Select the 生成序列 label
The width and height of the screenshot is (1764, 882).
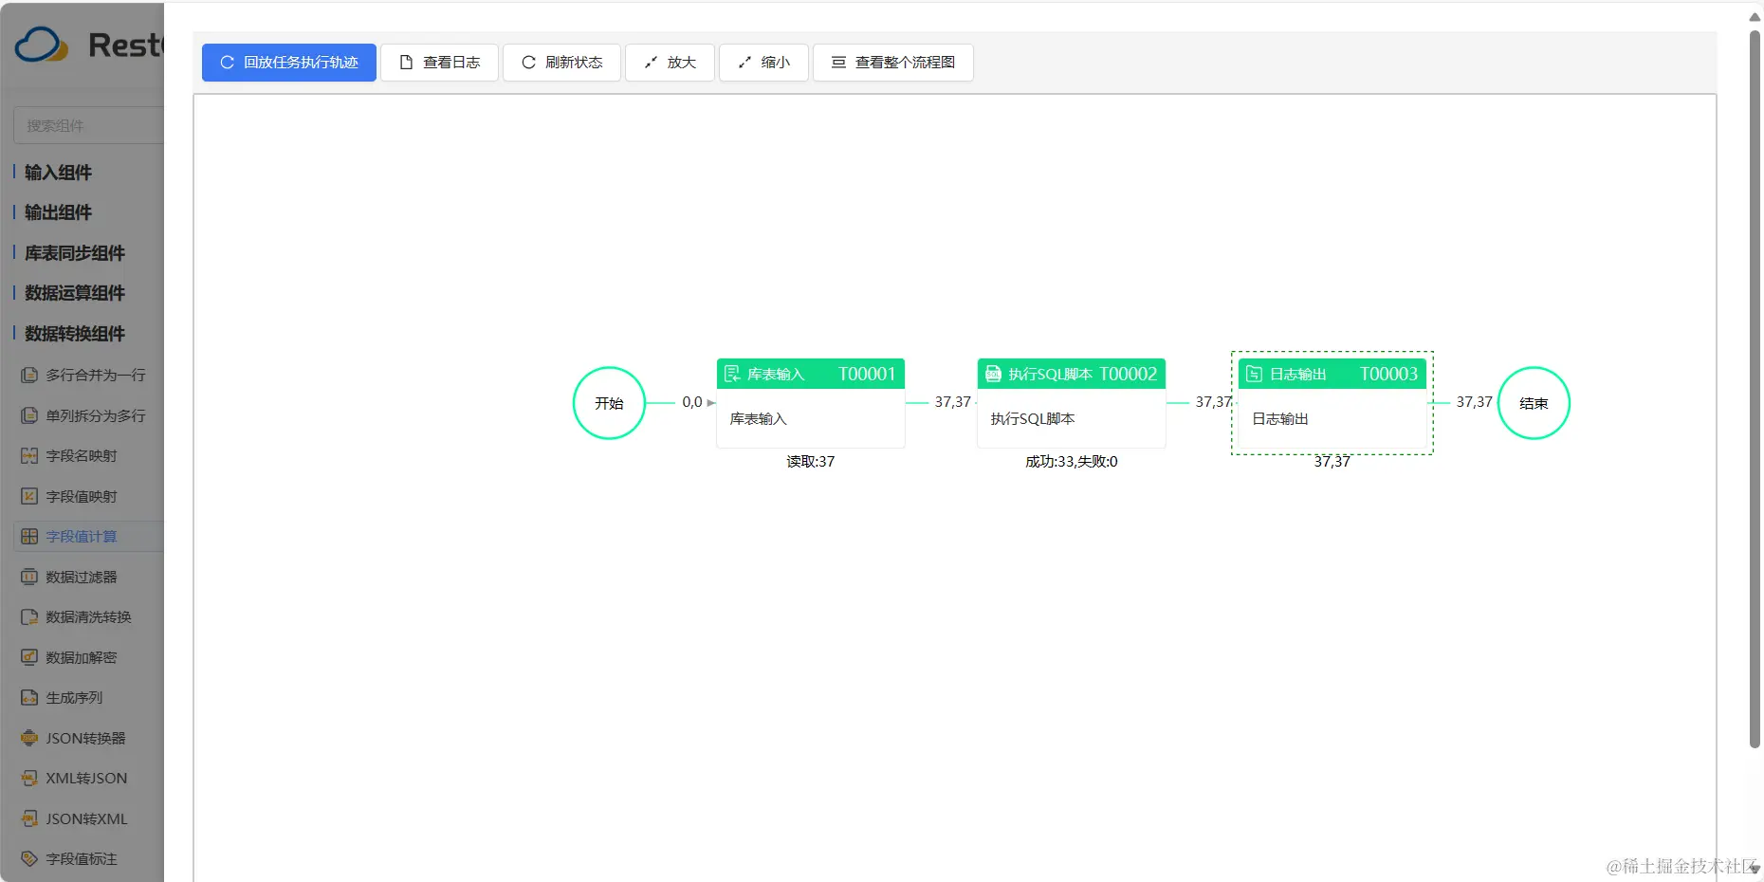click(74, 697)
